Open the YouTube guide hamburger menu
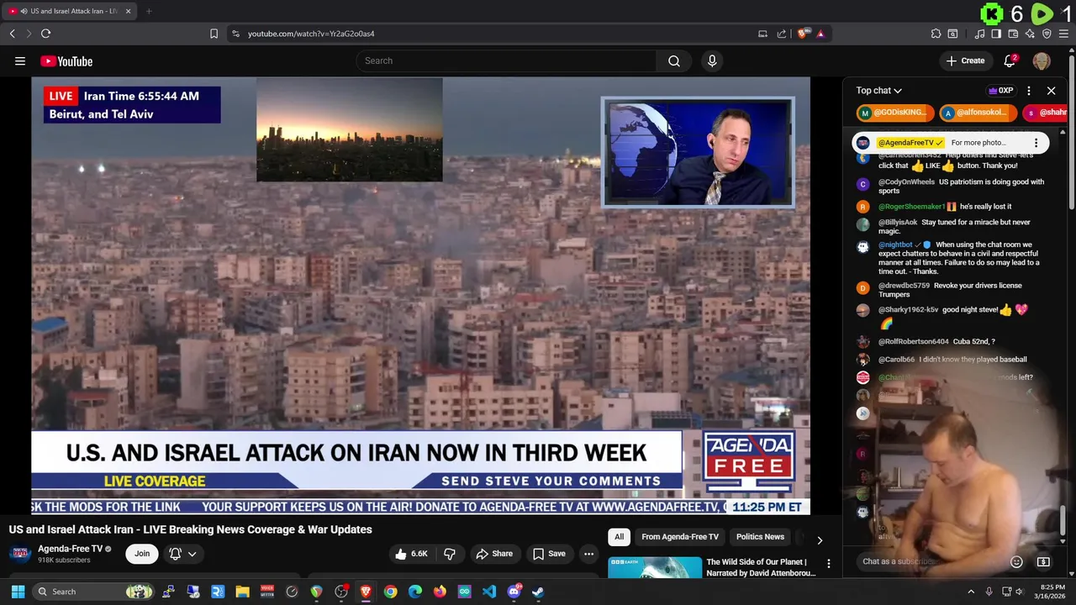Viewport: 1076px width, 605px height. (x=20, y=60)
